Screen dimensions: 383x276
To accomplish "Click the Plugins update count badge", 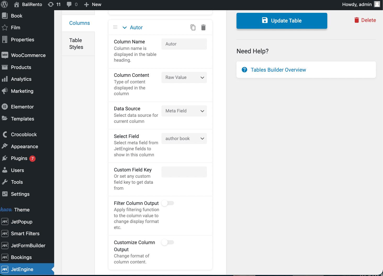I will (32, 158).
